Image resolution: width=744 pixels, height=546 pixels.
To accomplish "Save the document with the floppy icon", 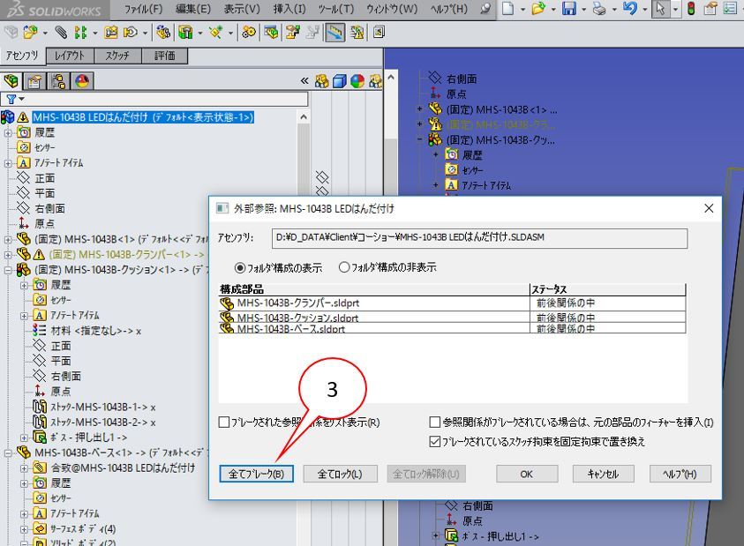I will 569,9.
